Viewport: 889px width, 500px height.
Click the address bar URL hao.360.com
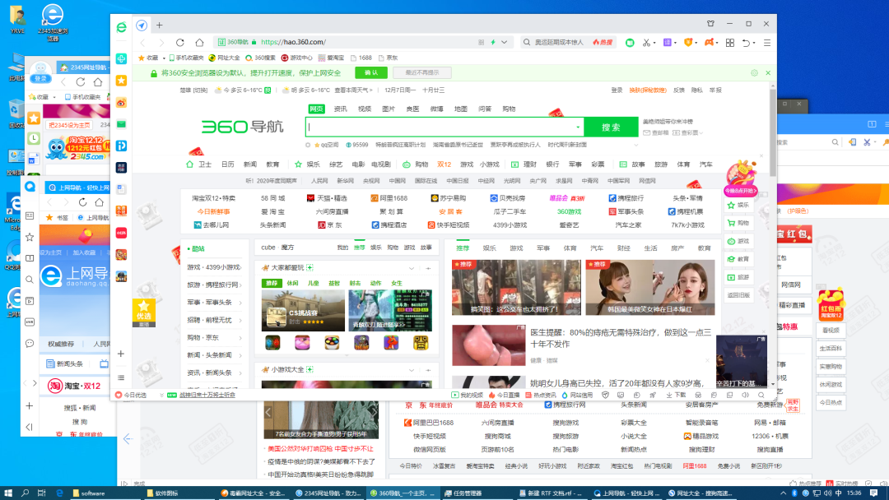293,42
